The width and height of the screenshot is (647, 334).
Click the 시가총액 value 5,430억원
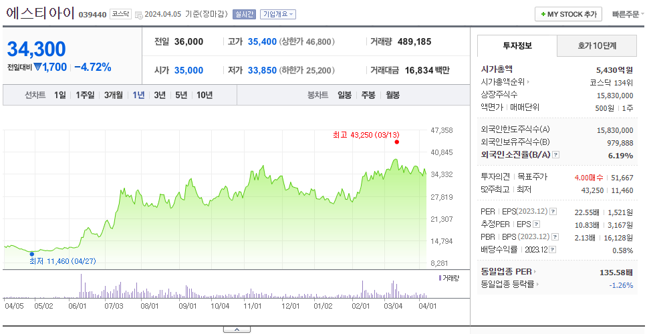(614, 70)
